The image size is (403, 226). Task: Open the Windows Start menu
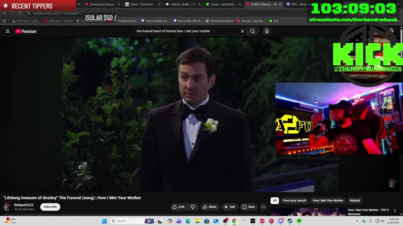(104, 221)
